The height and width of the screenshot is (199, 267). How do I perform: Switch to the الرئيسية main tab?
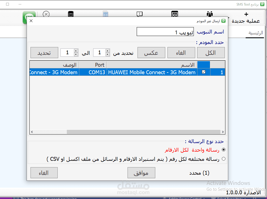256,33
